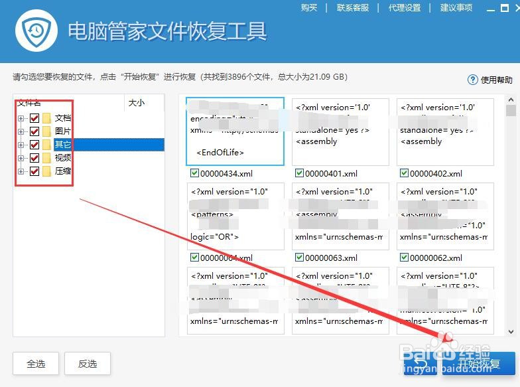Uncheck the 视频 folder checkbox
The image size is (520, 387).
(x=34, y=158)
